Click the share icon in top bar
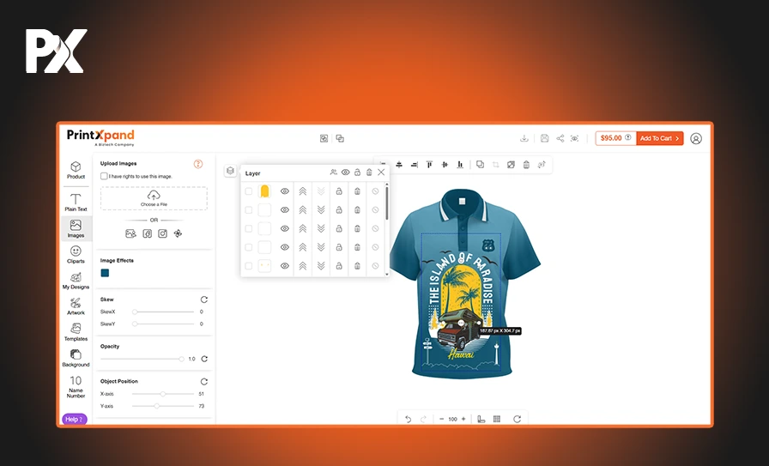Viewport: 769px width, 466px height. [x=560, y=138]
